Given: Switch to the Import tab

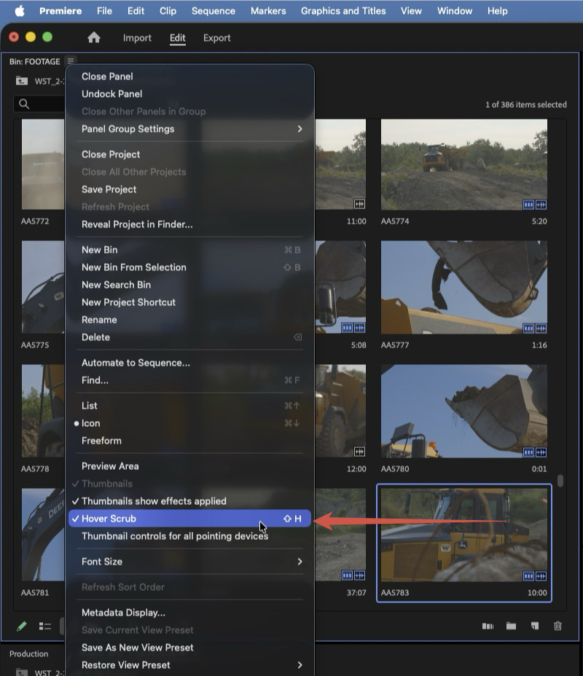Looking at the screenshot, I should pos(137,38).
